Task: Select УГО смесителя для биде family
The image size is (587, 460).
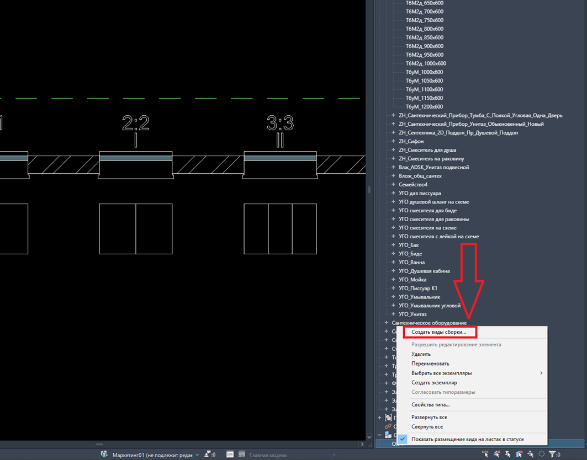Action: pyautogui.click(x=428, y=211)
